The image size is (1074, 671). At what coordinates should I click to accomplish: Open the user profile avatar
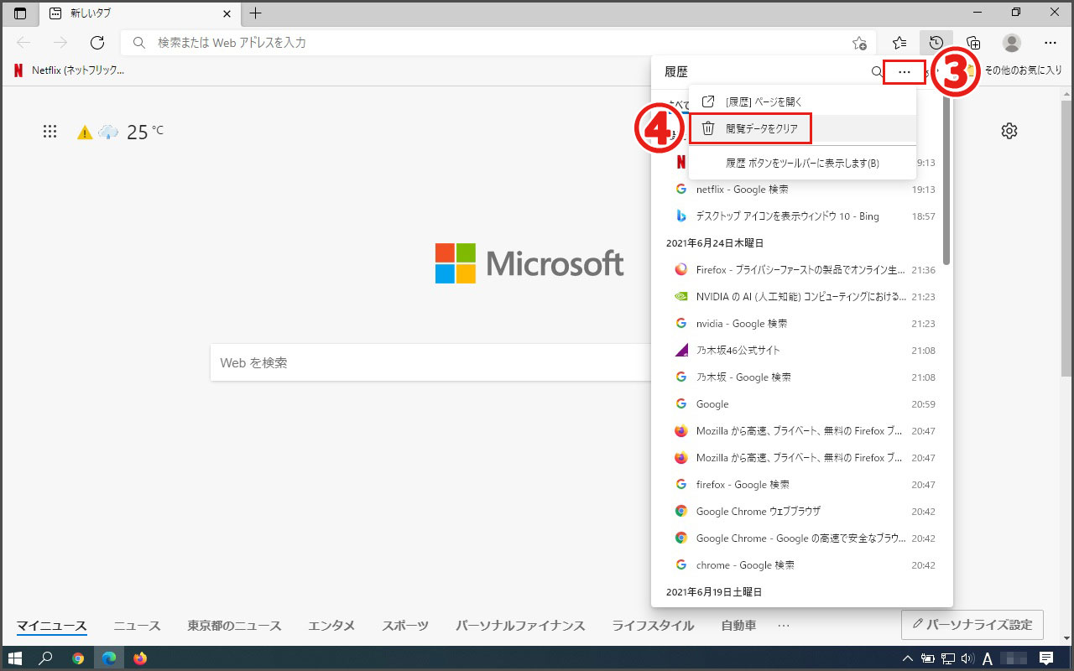pyautogui.click(x=1012, y=43)
